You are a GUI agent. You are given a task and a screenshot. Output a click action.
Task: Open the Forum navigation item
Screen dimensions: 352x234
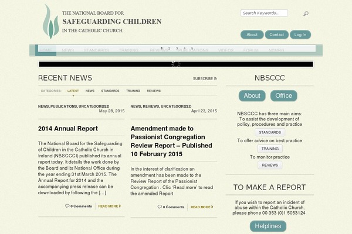[x=251, y=50]
